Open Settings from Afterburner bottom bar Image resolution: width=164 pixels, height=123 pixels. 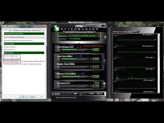pyautogui.click(x=100, y=94)
